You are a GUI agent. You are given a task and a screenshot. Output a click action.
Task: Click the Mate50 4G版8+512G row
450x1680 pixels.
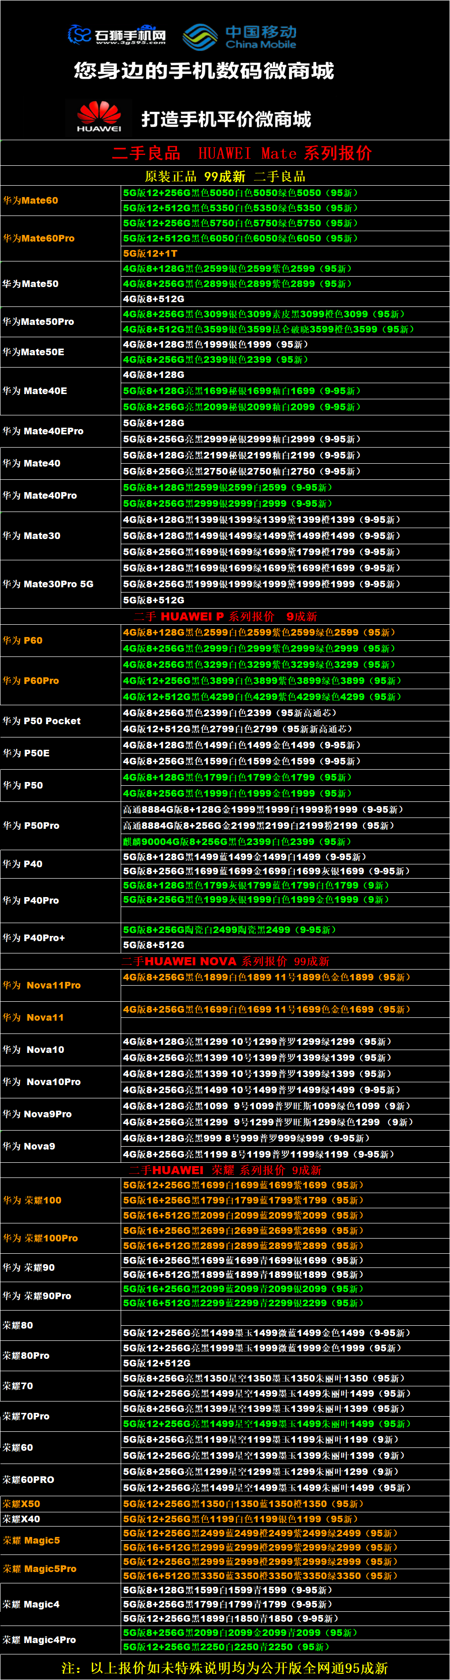tap(285, 299)
